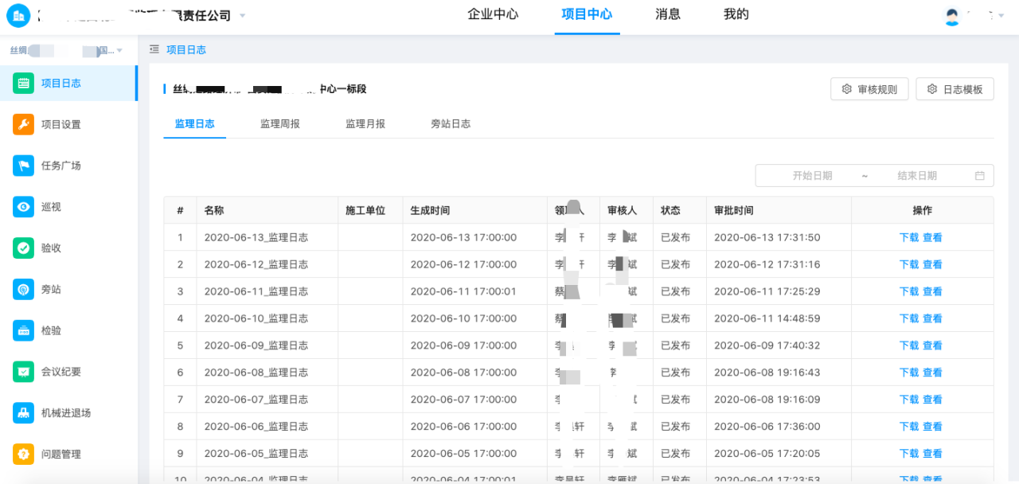Select the 监理月报 tab
Viewport: 1019px width, 484px height.
coord(365,124)
